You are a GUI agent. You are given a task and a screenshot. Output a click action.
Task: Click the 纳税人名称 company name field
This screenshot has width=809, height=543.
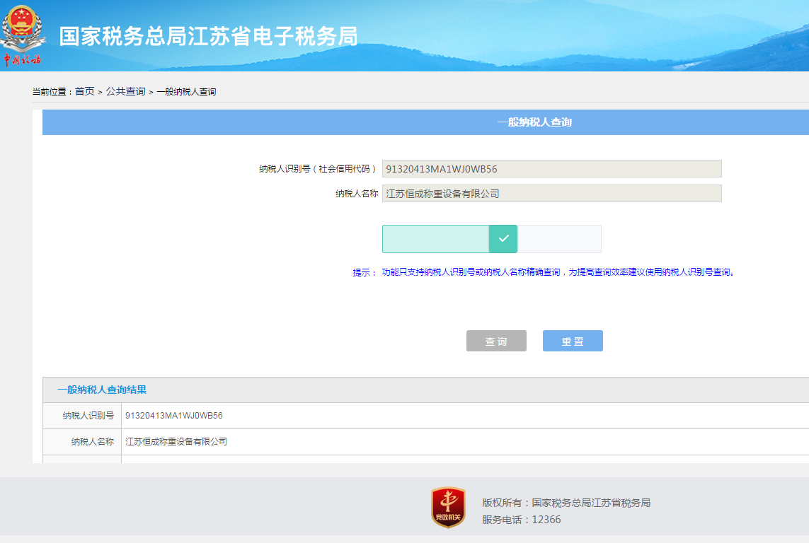551,192
